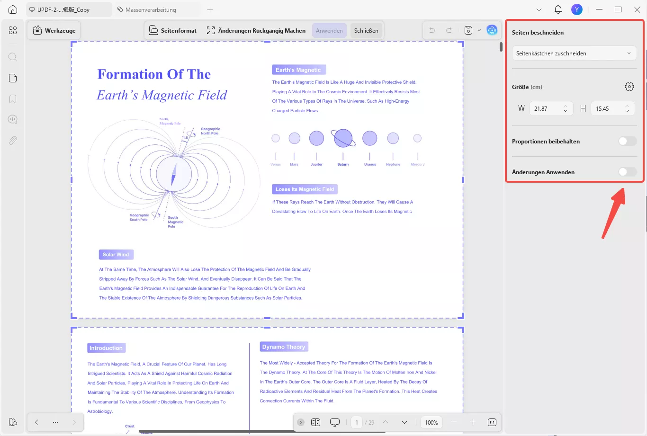Click the H height field showing 15.45
Screen dimensions: 647x436
coord(612,108)
